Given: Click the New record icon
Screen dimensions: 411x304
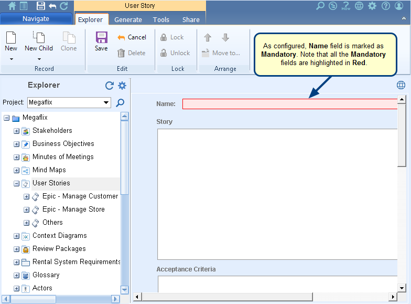Looking at the screenshot, I should 11,38.
